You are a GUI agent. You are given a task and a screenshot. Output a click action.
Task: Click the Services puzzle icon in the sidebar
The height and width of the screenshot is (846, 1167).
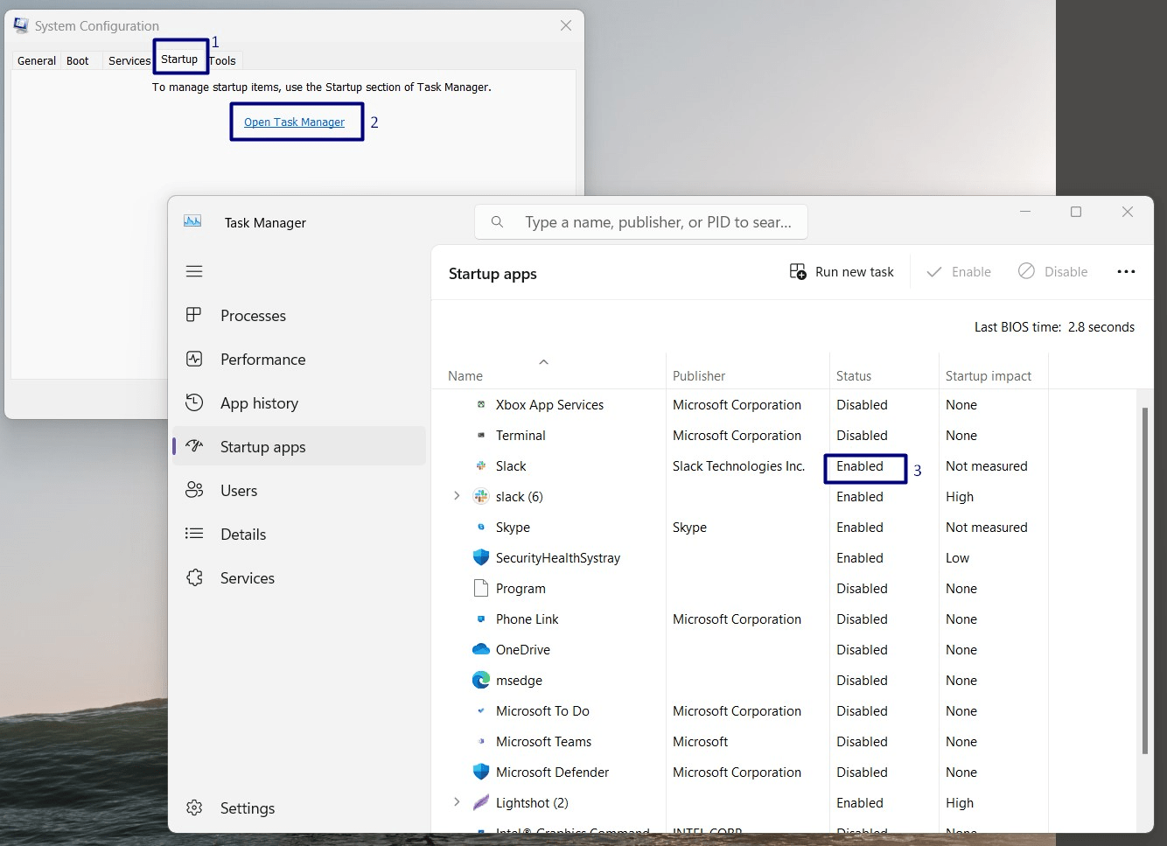194,577
